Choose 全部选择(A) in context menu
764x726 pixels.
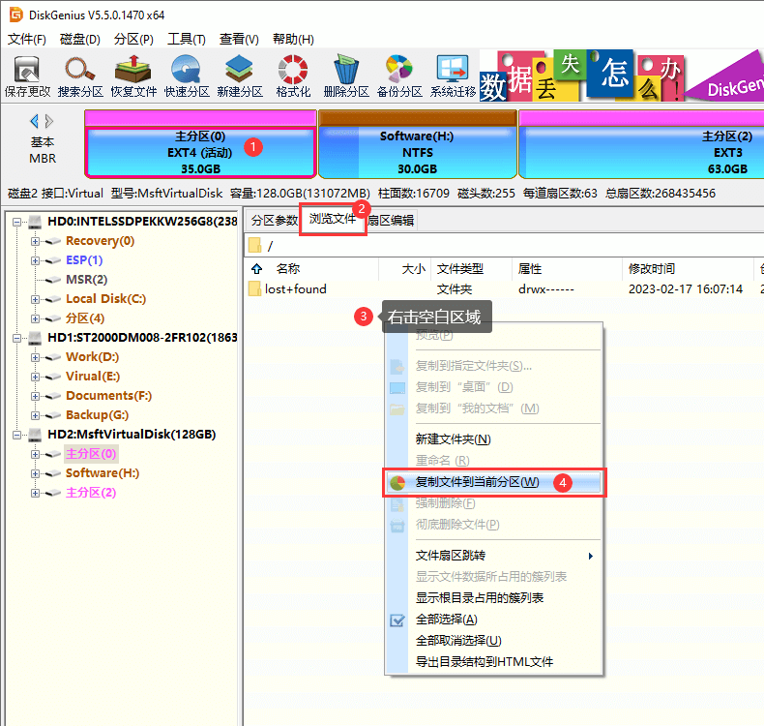(493, 620)
